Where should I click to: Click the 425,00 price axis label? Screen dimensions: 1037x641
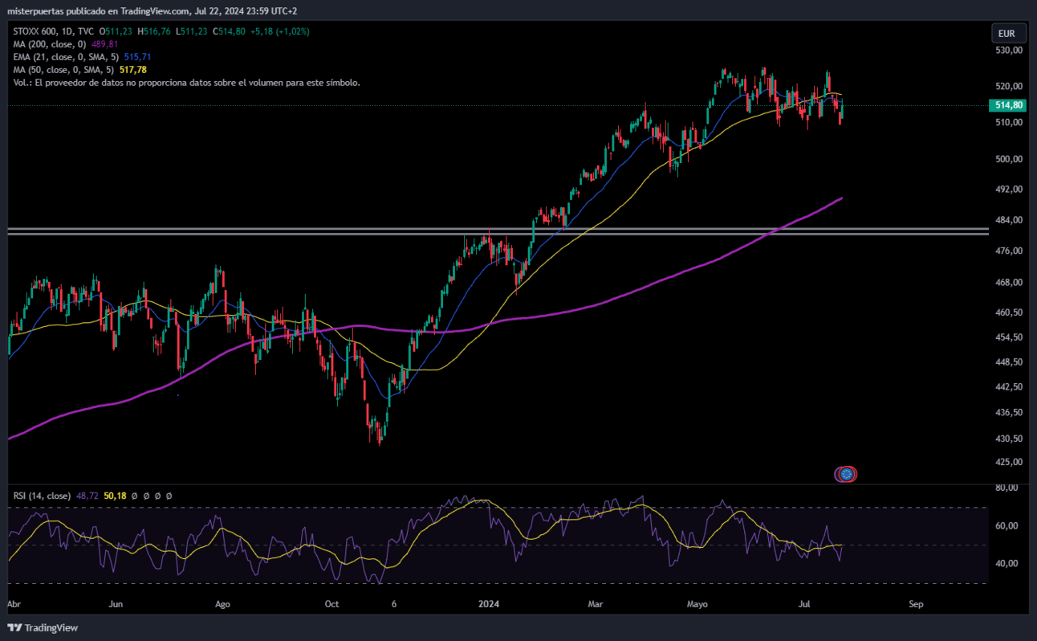coord(1009,463)
